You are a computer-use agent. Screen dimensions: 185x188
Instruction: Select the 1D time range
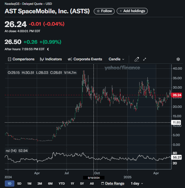[x=9, y=183]
